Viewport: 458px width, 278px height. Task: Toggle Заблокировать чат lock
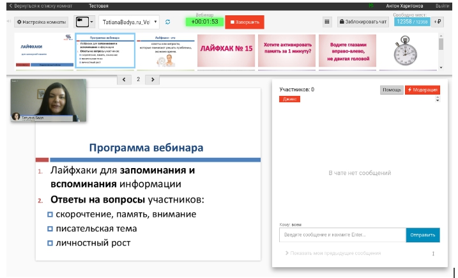tap(363, 22)
